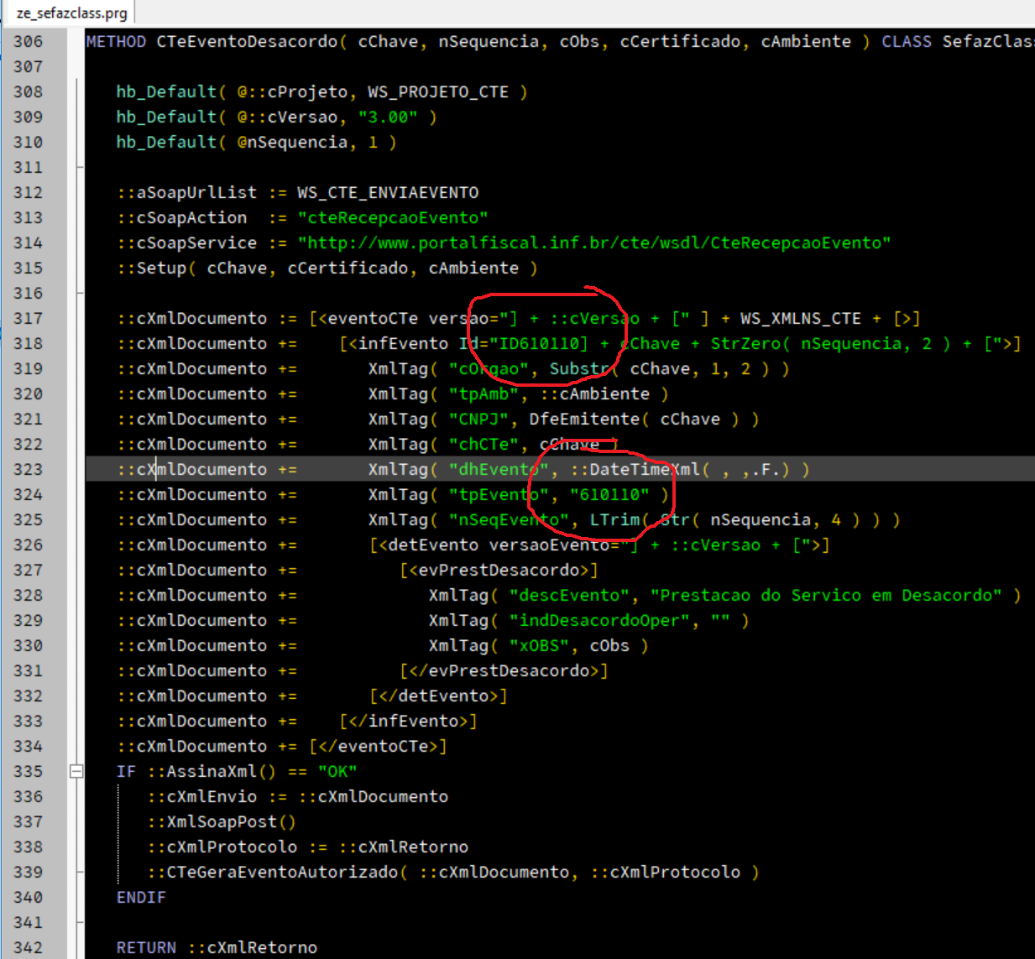
Task: Click WS_XMLNS_CTE in the eventoCTe line
Action: pos(800,318)
